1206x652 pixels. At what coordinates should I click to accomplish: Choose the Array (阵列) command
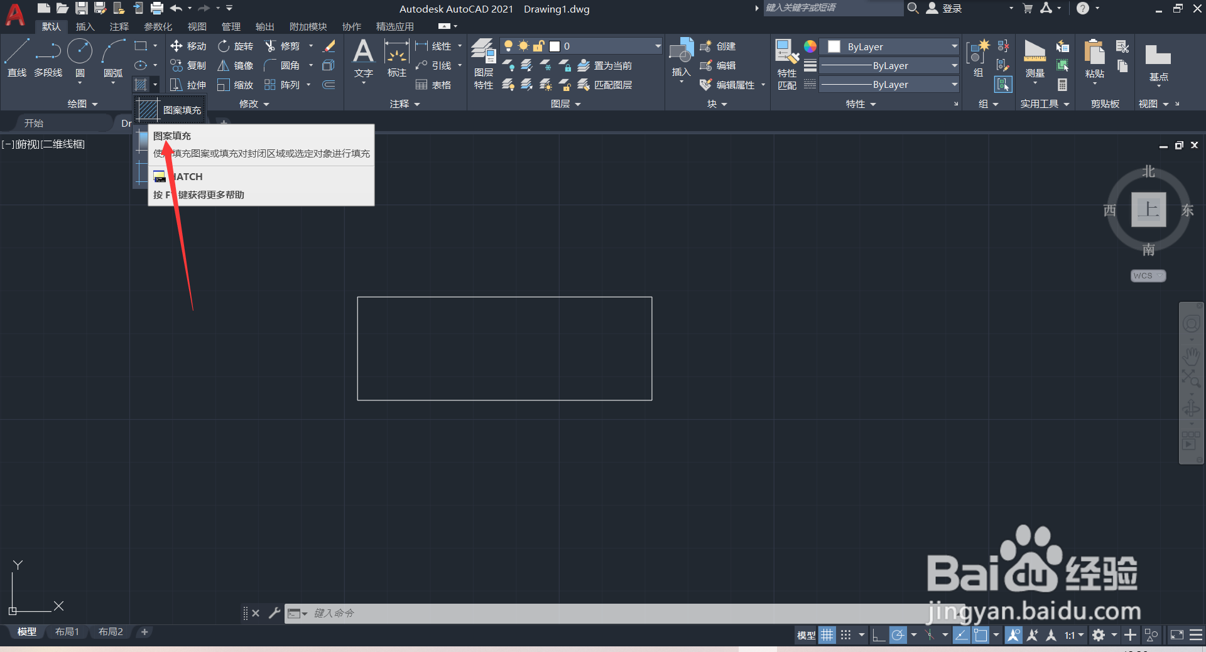[282, 85]
